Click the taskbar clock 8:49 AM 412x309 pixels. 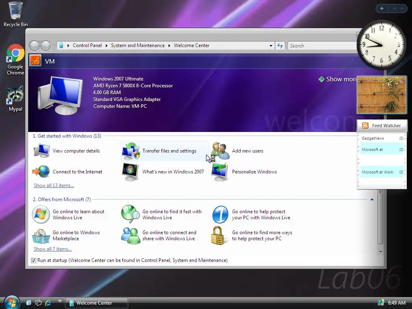click(396, 303)
